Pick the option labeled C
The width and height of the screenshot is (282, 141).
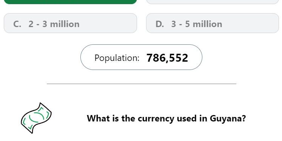(70, 23)
